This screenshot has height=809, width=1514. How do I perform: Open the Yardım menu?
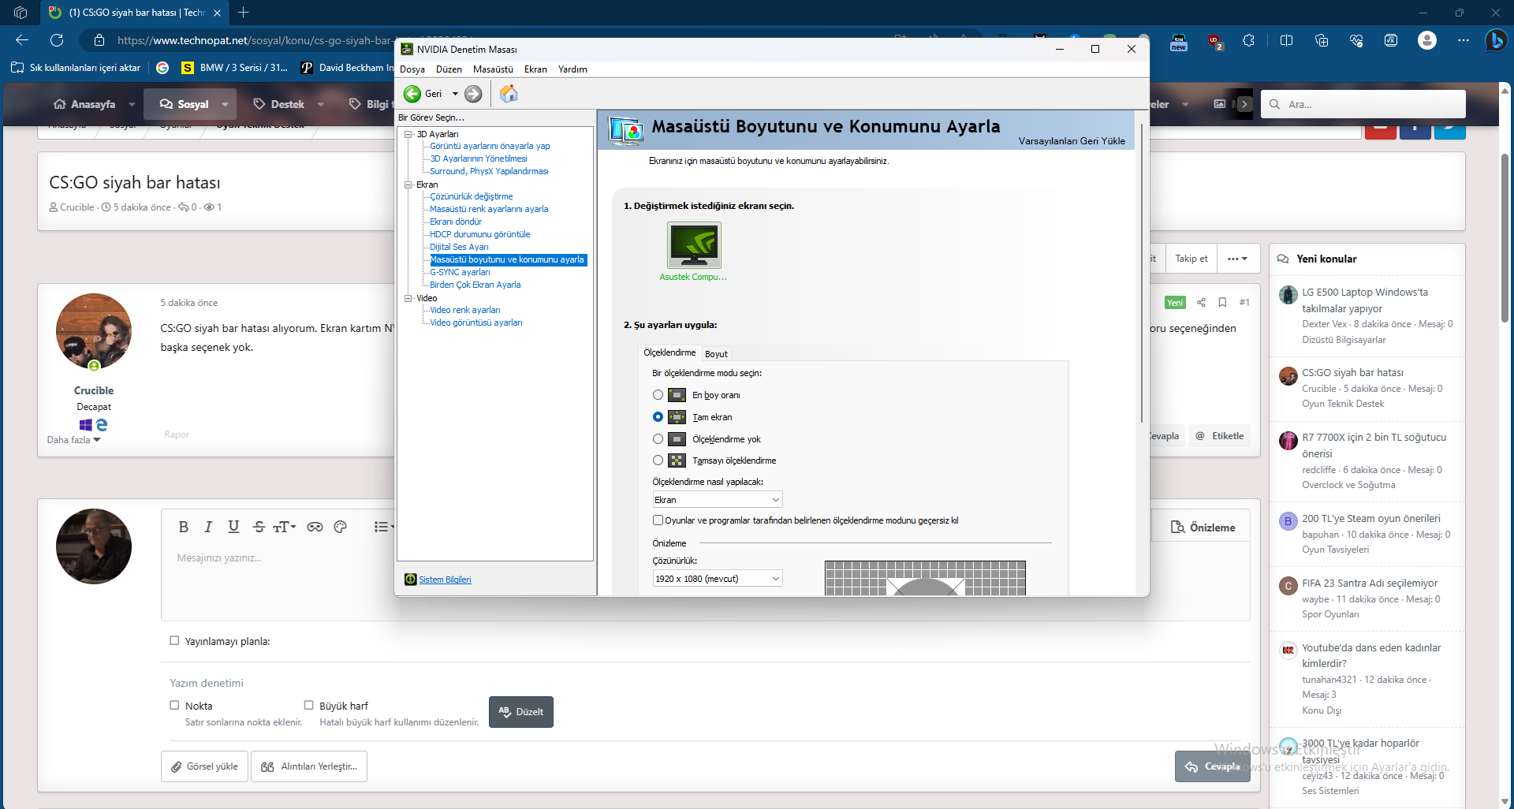coord(572,69)
